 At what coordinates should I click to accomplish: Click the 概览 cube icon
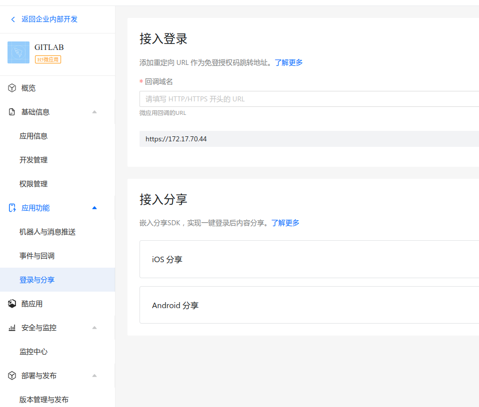click(x=12, y=88)
